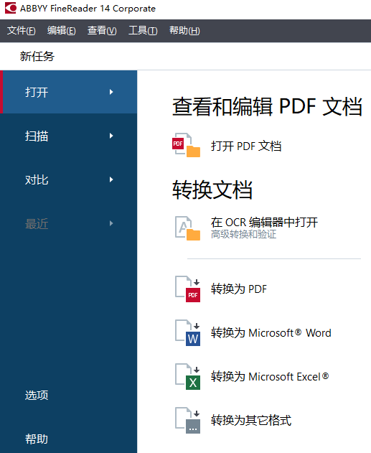Select 扫描 in the sidebar
This screenshot has width=371, height=453.
[x=68, y=136]
